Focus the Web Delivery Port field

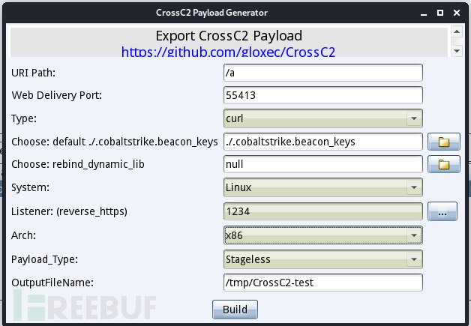pos(323,95)
